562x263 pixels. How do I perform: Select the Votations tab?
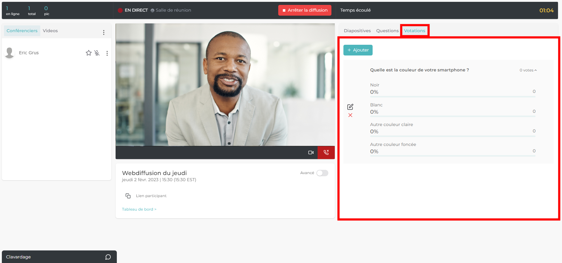pyautogui.click(x=414, y=31)
